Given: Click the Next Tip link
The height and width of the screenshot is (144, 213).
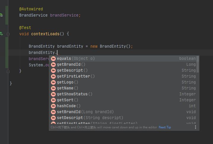Looking at the screenshot, I should click(x=165, y=127).
